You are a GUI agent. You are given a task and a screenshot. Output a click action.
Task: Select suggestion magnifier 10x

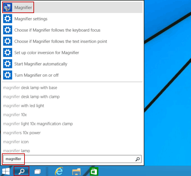click(x=15, y=115)
